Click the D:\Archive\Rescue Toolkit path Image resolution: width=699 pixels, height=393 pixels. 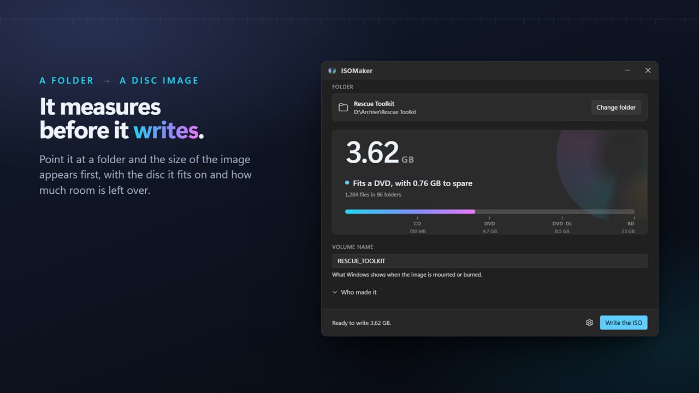pos(385,112)
